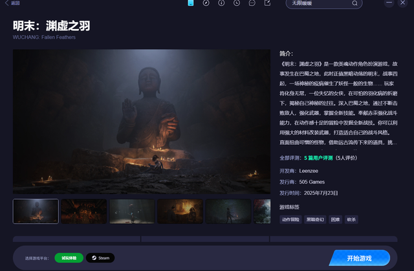The image size is (414, 271).
Task: Open the clock history icon
Action: (x=237, y=3)
